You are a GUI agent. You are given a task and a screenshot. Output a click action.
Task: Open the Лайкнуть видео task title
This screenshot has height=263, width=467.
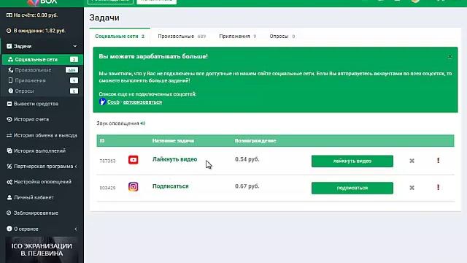point(175,159)
